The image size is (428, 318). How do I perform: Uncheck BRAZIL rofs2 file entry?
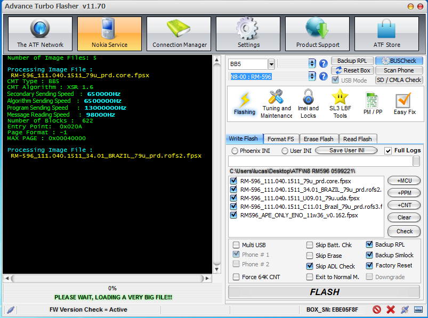pos(233,189)
